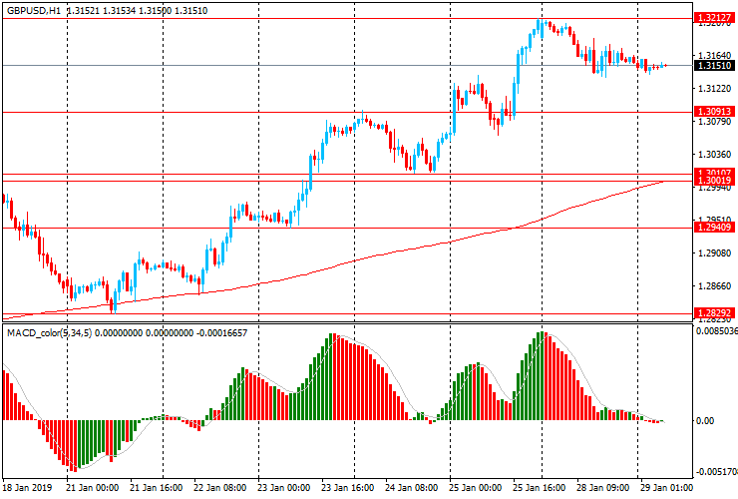Viewport: 738px width, 499px height.
Task: Click the 22 Jan 08:00 time label
Action: tap(219, 488)
